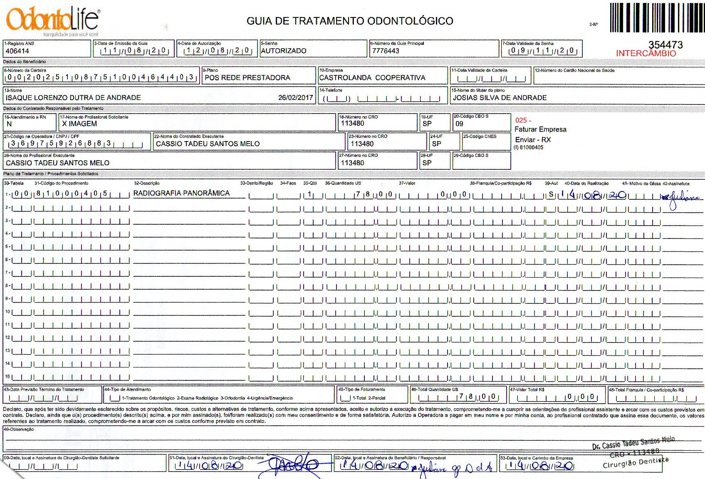Click the Cartão Nacional de Saúde field
The height and width of the screenshot is (479, 705).
pos(619,75)
